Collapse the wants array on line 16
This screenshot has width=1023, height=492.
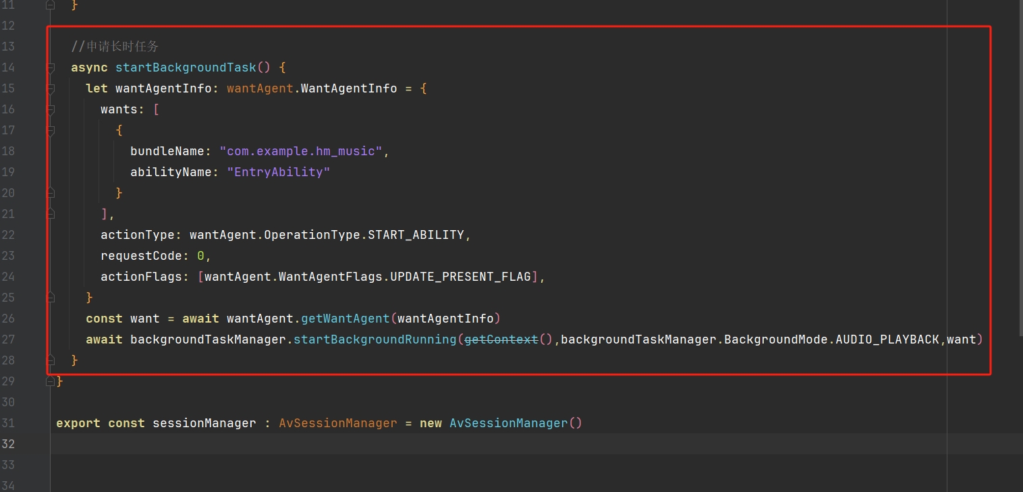pyautogui.click(x=51, y=109)
